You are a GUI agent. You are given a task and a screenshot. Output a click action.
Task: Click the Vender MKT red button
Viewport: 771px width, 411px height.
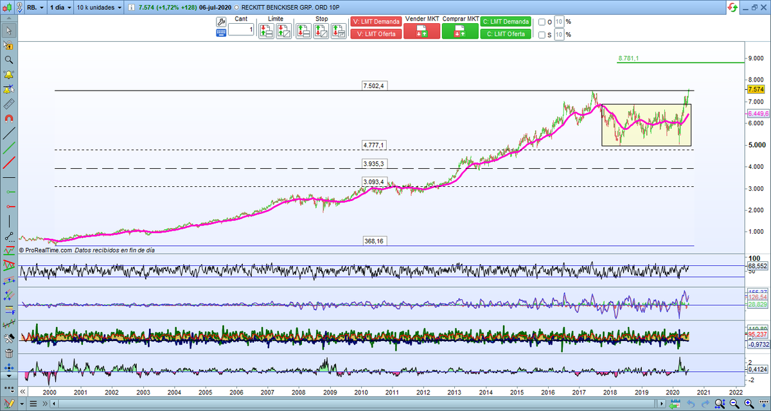421,31
